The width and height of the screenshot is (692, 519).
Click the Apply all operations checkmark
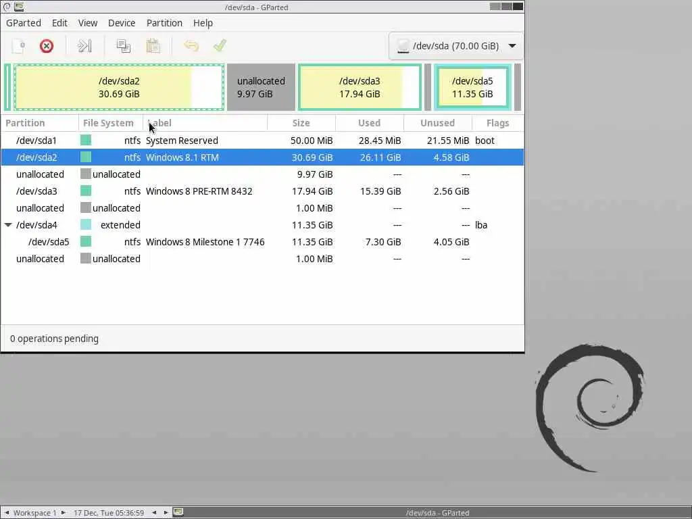[x=220, y=45]
